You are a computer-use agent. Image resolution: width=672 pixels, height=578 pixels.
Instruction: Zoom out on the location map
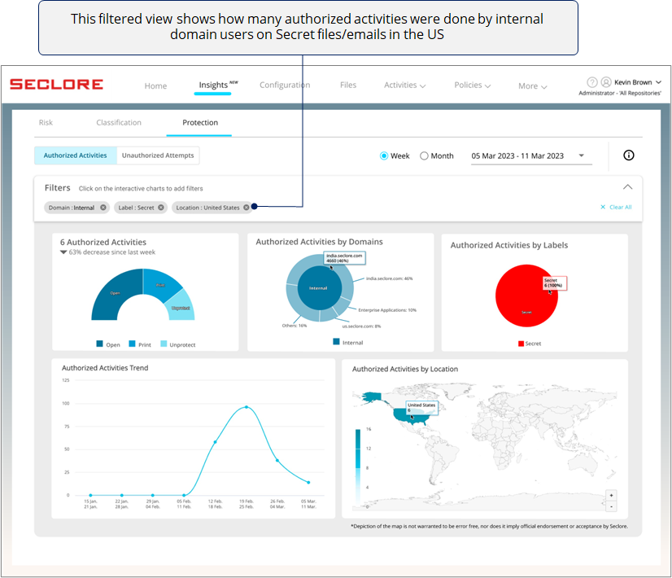click(x=611, y=506)
